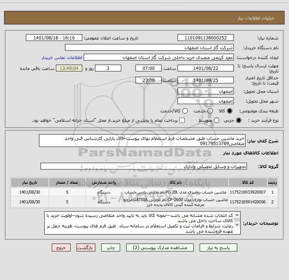Click the دستگاه unit cell in row 1
The image size is (289, 280).
(x=104, y=192)
